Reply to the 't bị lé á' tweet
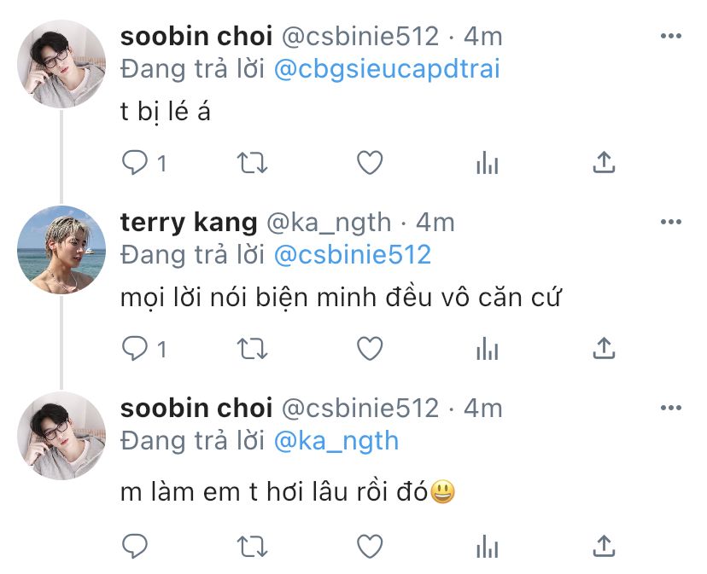The height and width of the screenshot is (574, 707). tap(136, 162)
